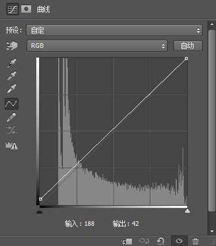Open the RGB channel dropdown
This screenshot has height=246, width=216.
tap(97, 46)
